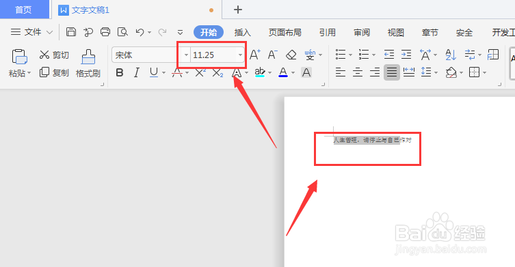Open Print Preview icon
This screenshot has height=267, width=515.
tap(122, 32)
